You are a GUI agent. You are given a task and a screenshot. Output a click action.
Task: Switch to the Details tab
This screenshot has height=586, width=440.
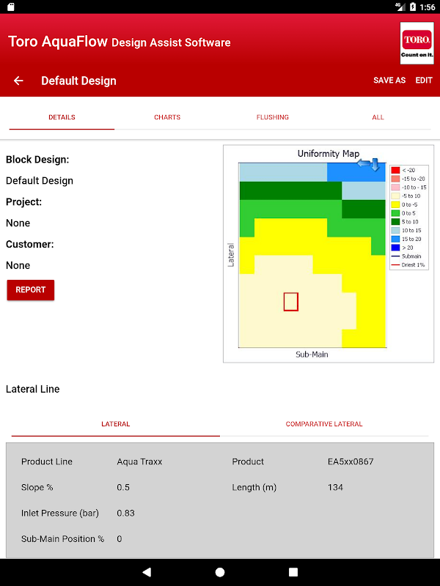tap(62, 117)
